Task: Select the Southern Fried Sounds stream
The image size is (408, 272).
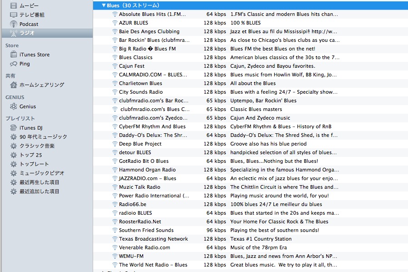Action: 146,230
